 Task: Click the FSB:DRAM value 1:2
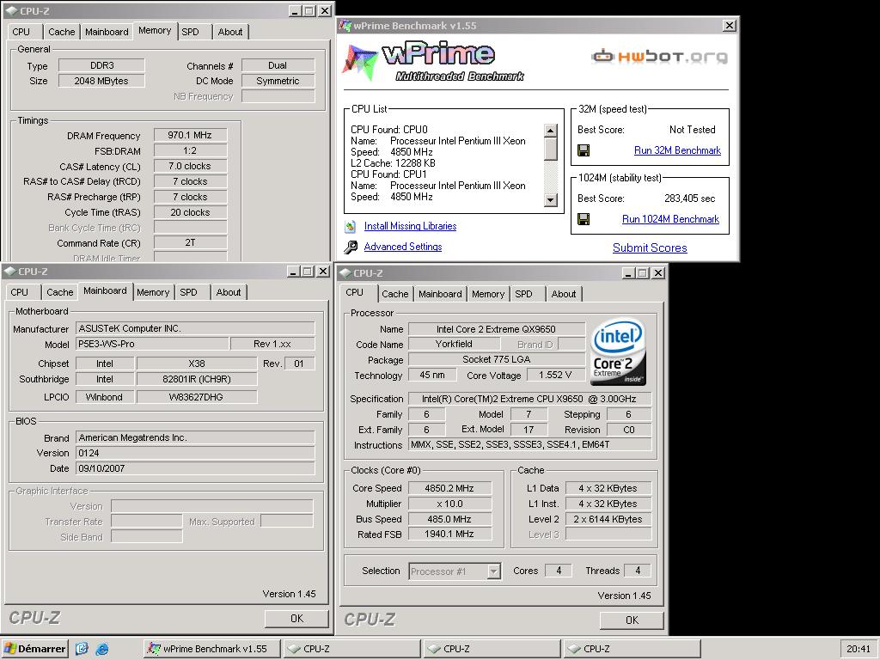point(190,151)
